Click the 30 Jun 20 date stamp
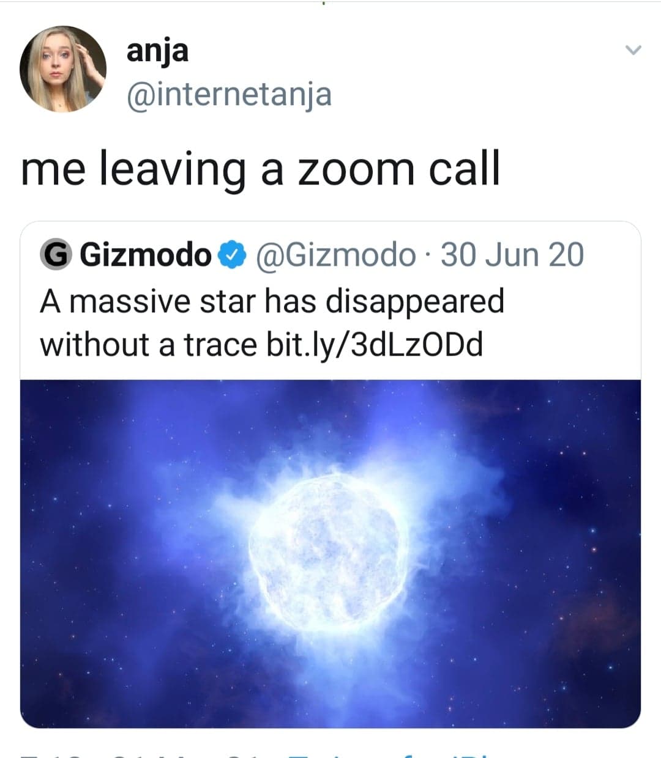Screen dimensions: 661x758 coord(512,256)
